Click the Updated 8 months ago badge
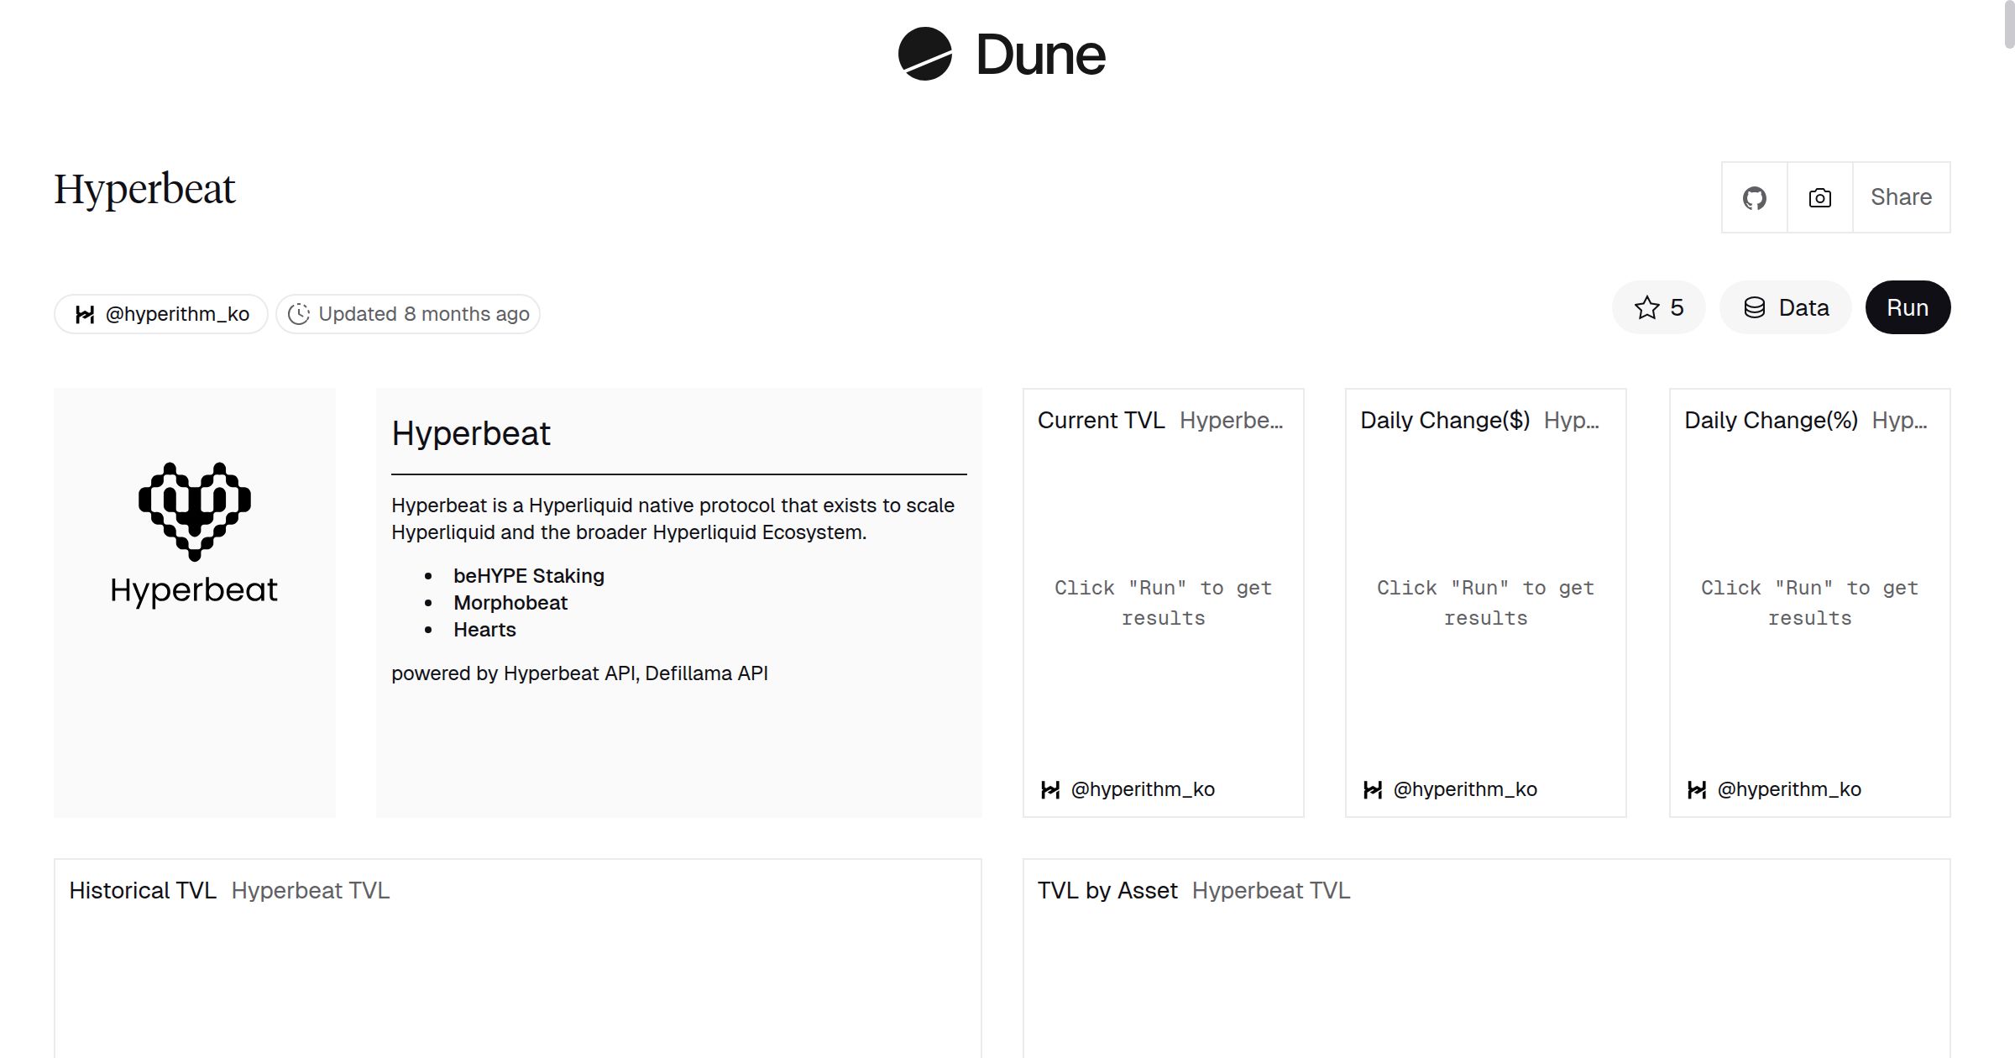Viewport: 2015px width, 1058px height. pyautogui.click(x=408, y=314)
